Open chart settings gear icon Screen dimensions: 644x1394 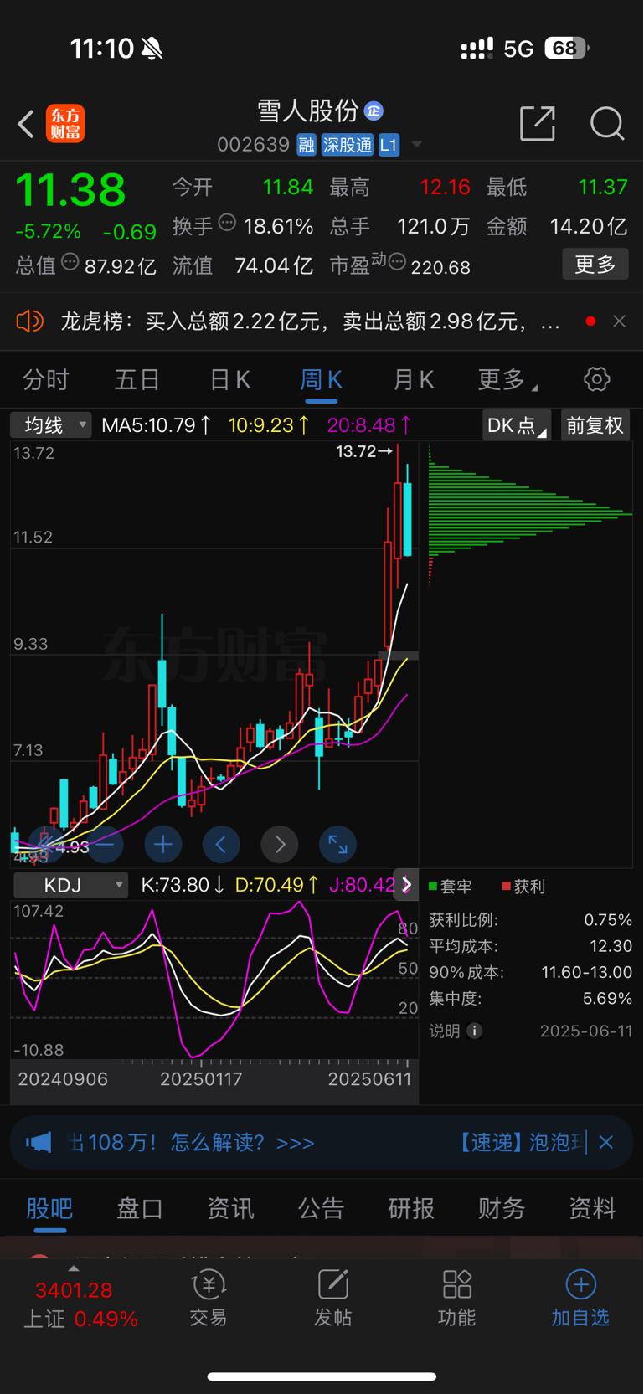coord(597,379)
